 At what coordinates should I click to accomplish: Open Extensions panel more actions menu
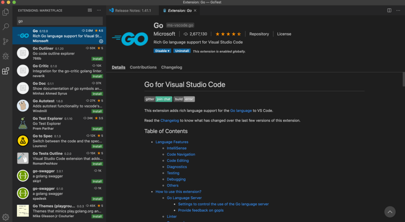coord(99,10)
